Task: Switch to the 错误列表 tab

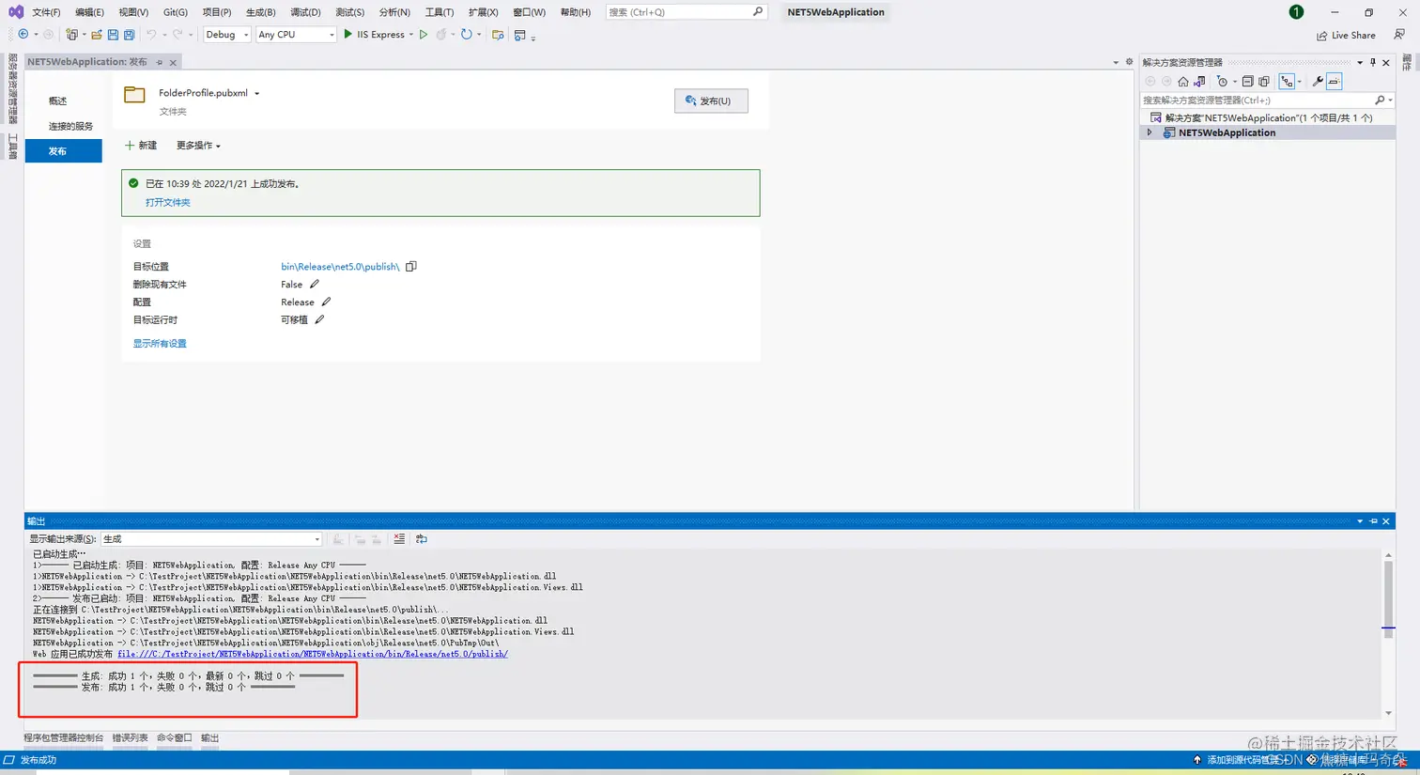Action: tap(131, 738)
